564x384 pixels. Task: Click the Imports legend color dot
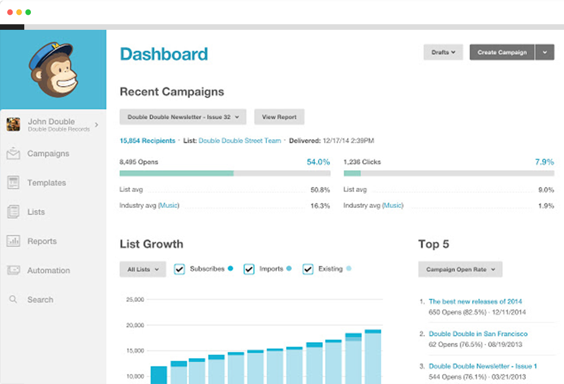click(x=289, y=268)
